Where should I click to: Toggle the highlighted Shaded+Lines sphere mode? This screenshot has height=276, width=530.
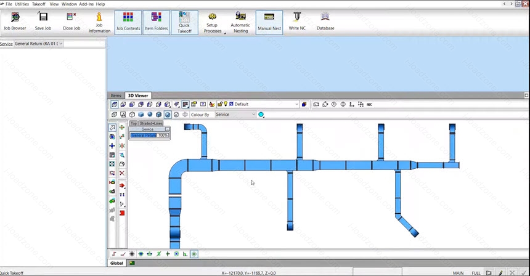coord(168,115)
